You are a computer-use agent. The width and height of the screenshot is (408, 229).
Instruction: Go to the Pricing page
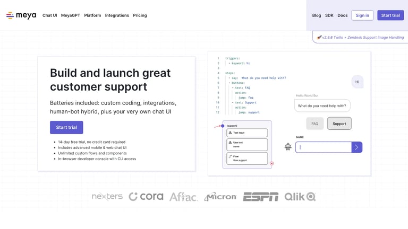pos(140,15)
